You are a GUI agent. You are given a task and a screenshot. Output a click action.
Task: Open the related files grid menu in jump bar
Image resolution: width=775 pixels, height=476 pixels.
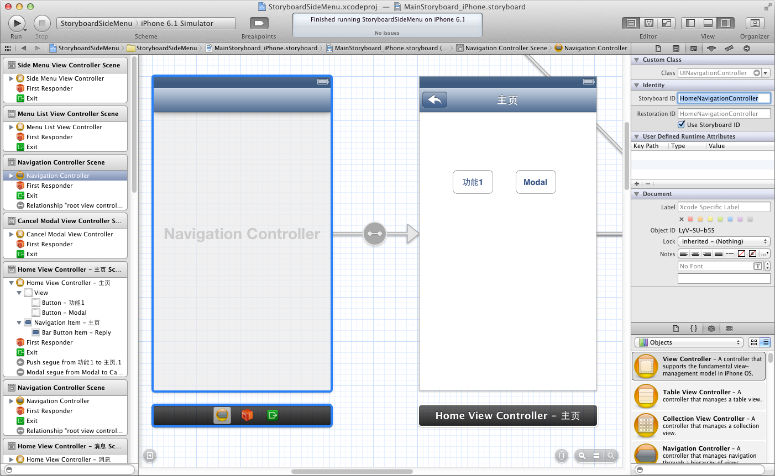click(8, 48)
